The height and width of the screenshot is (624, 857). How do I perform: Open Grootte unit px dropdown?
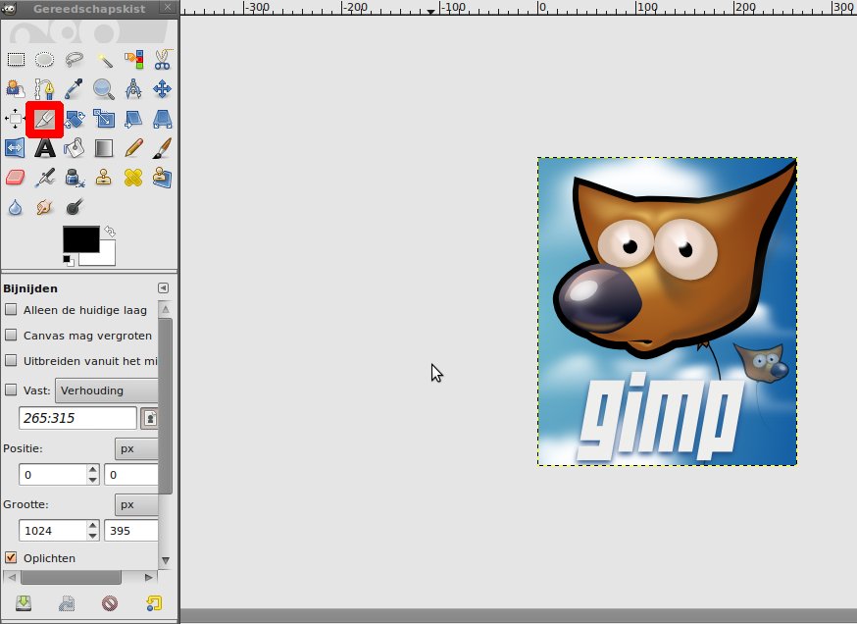pyautogui.click(x=136, y=504)
